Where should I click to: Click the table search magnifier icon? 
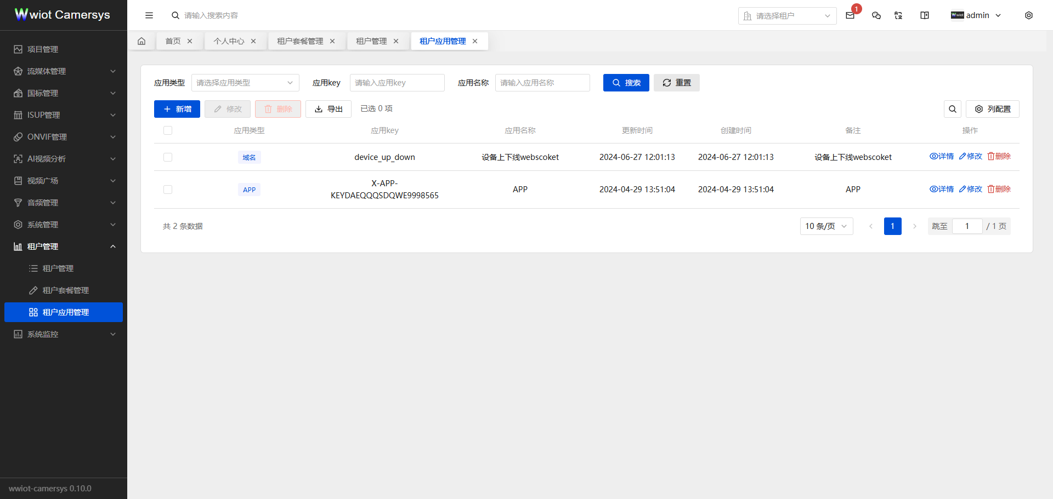[x=953, y=109]
